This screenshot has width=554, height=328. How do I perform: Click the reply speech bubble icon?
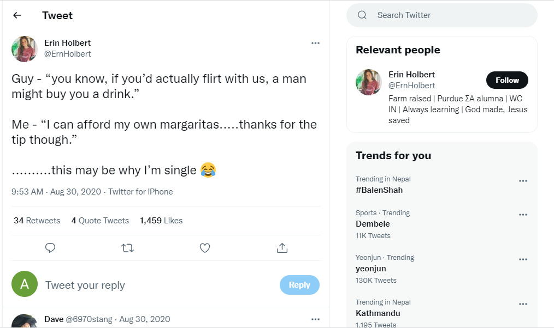click(50, 248)
